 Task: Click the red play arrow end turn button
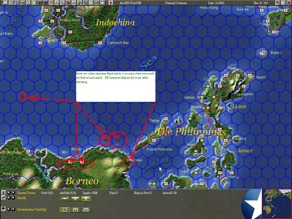[x=111, y=3]
